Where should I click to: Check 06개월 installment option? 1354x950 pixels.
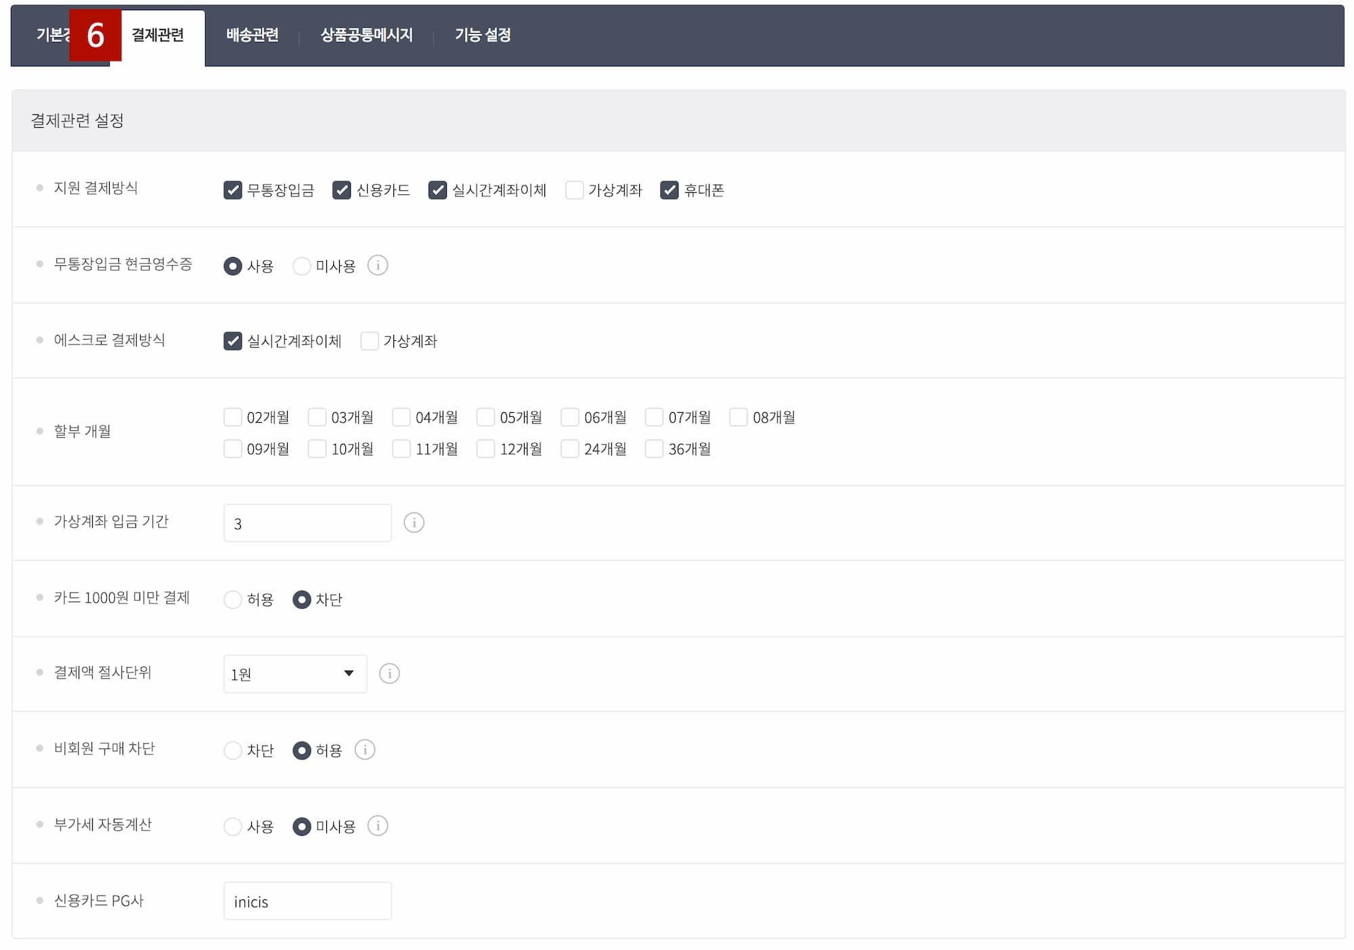[x=570, y=417]
